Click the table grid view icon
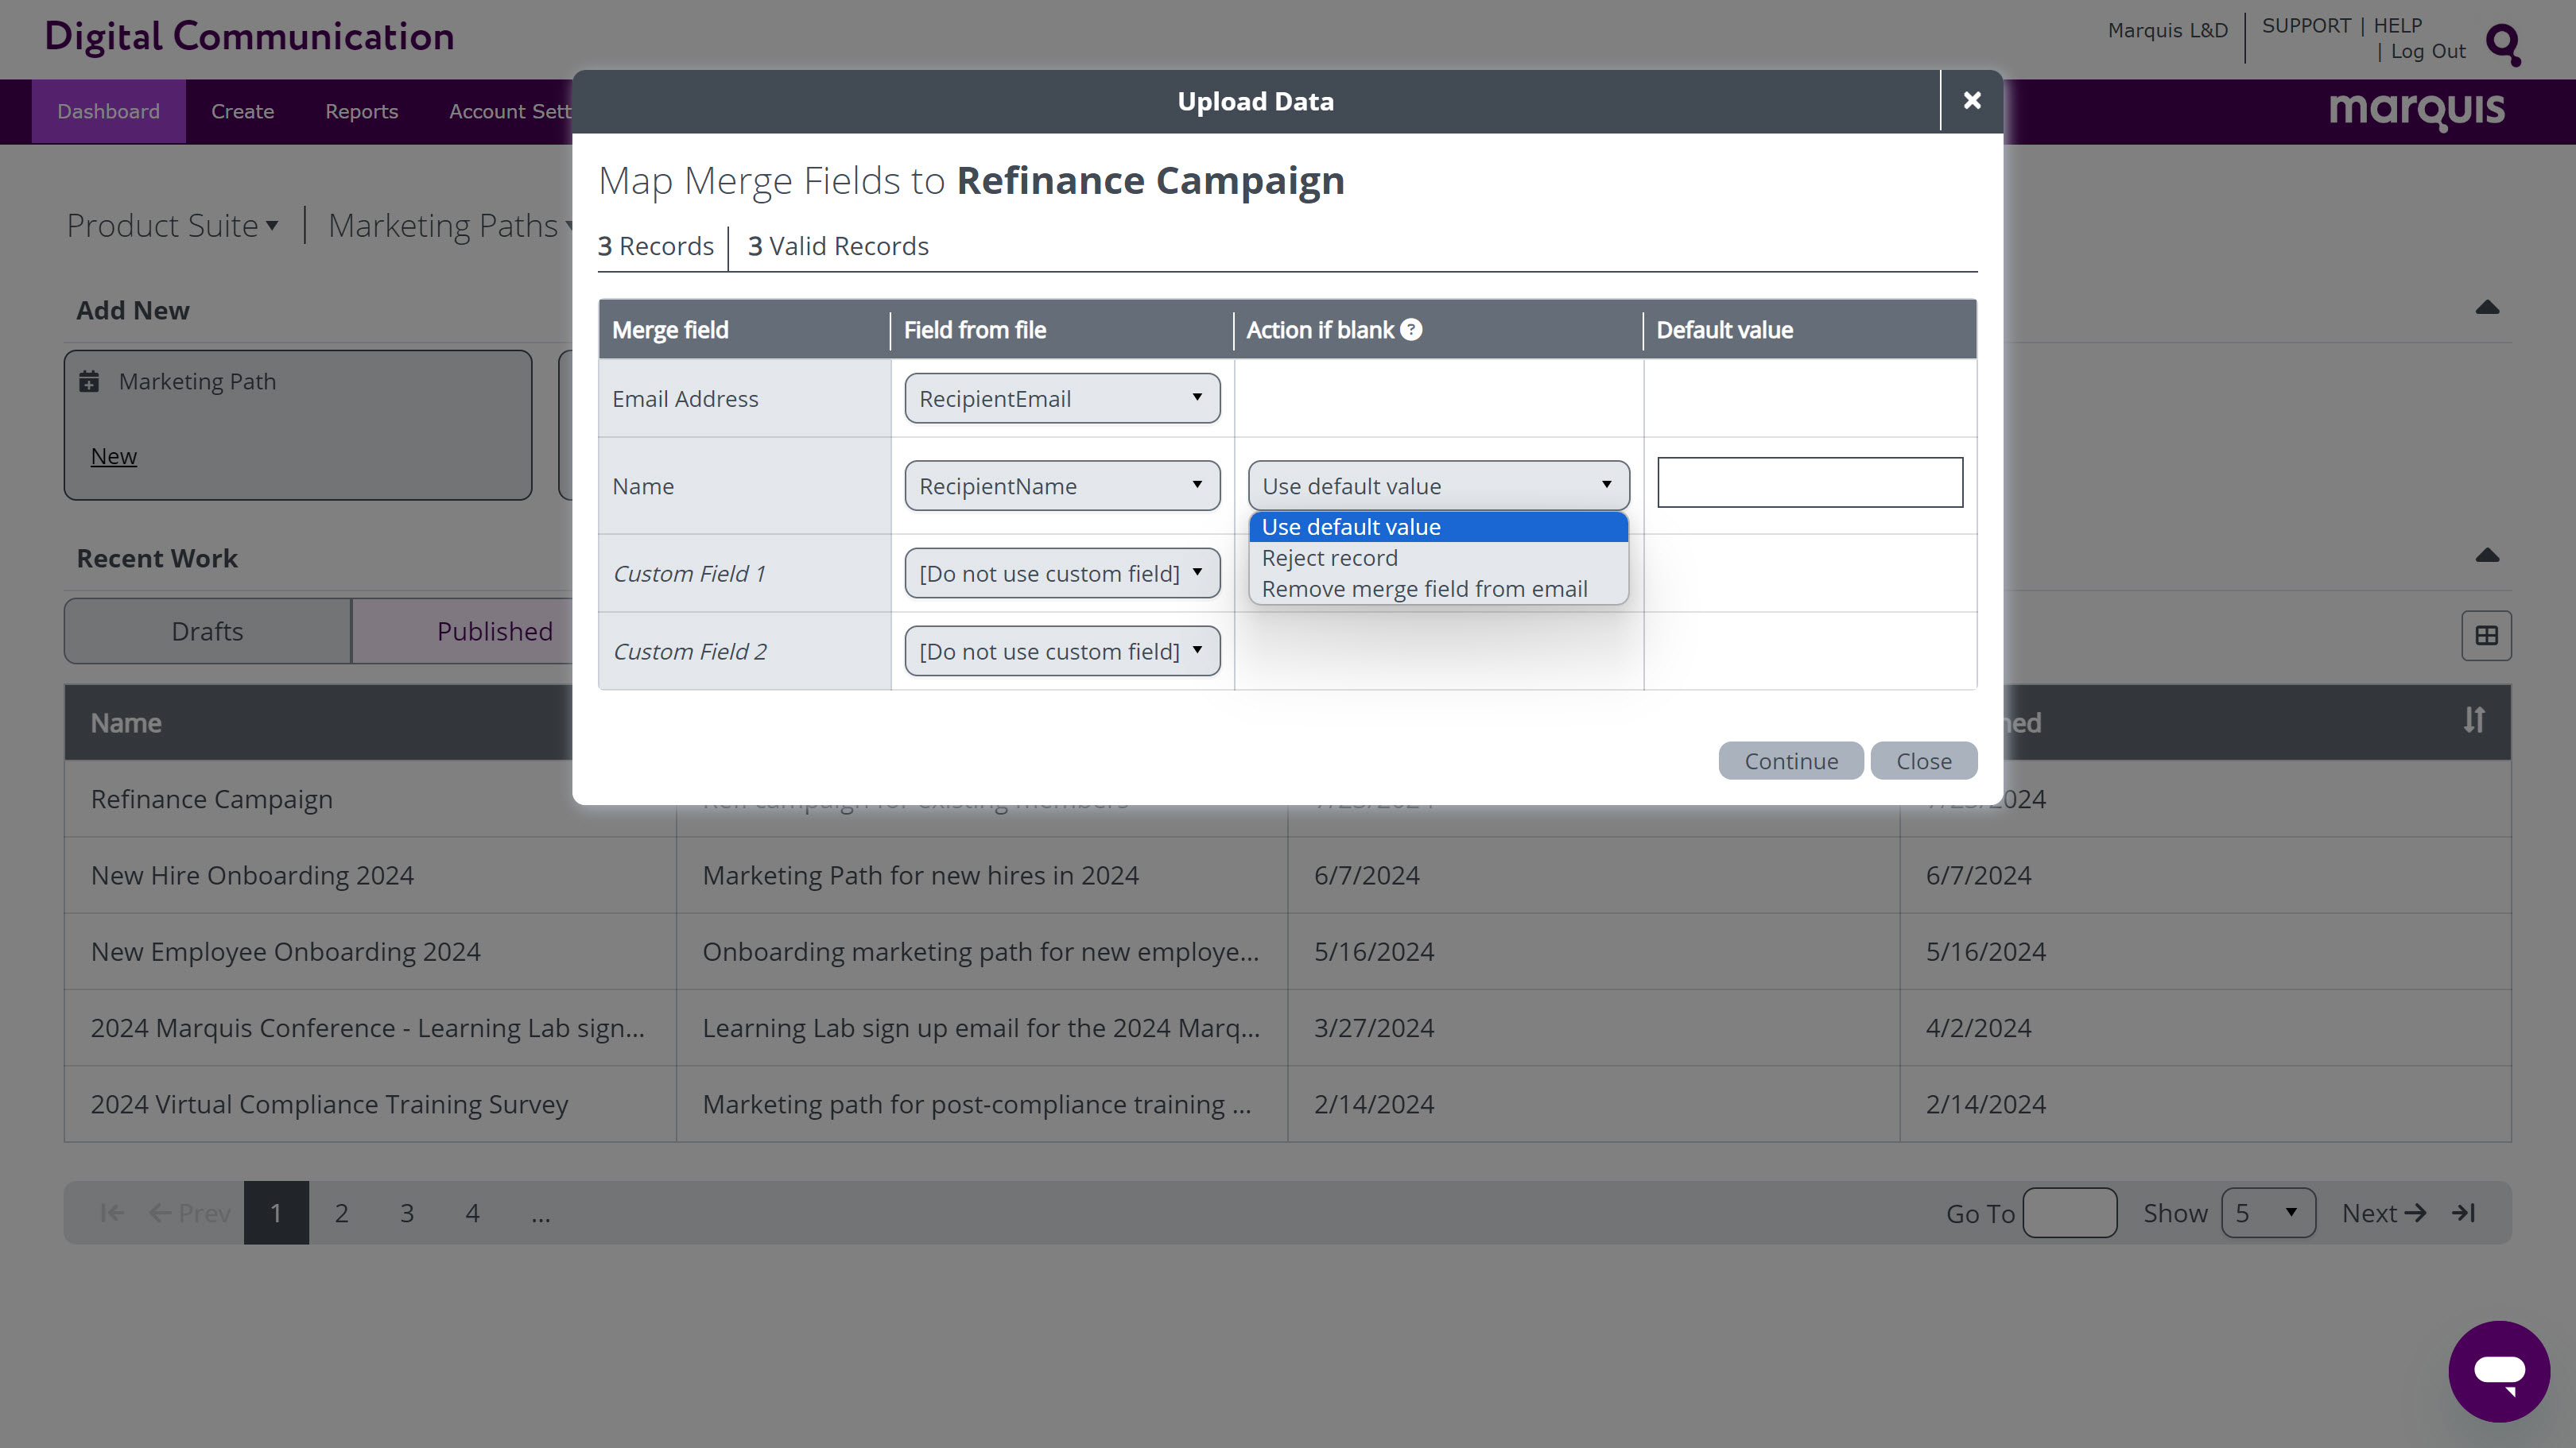This screenshot has width=2576, height=1448. click(2486, 636)
